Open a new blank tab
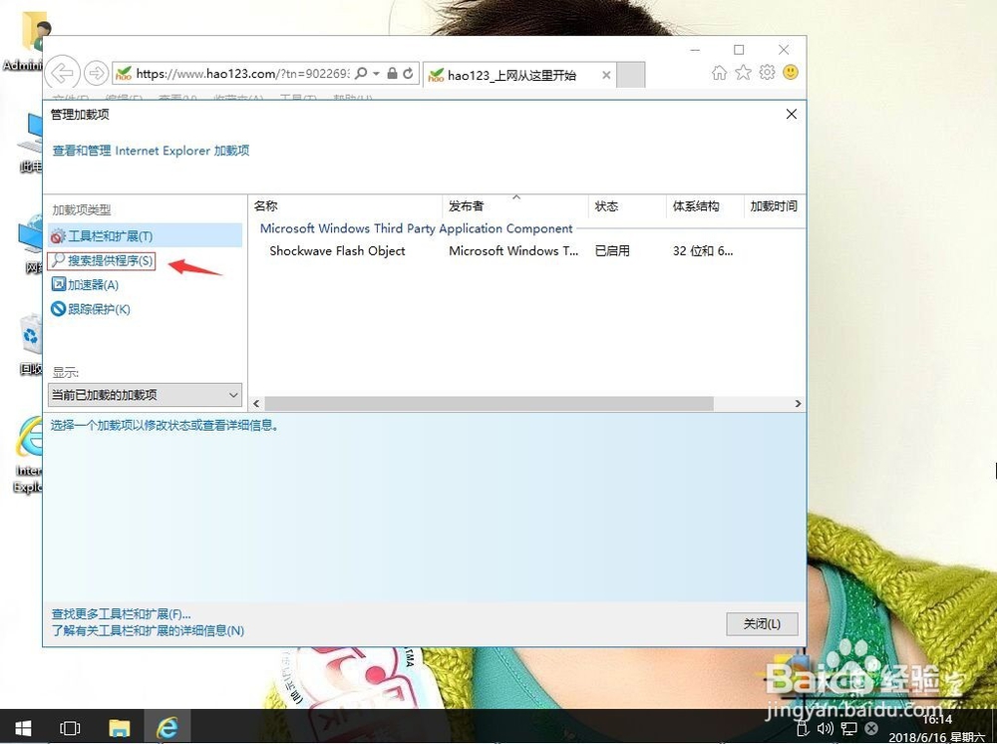Viewport: 997px width, 744px height. click(x=631, y=75)
